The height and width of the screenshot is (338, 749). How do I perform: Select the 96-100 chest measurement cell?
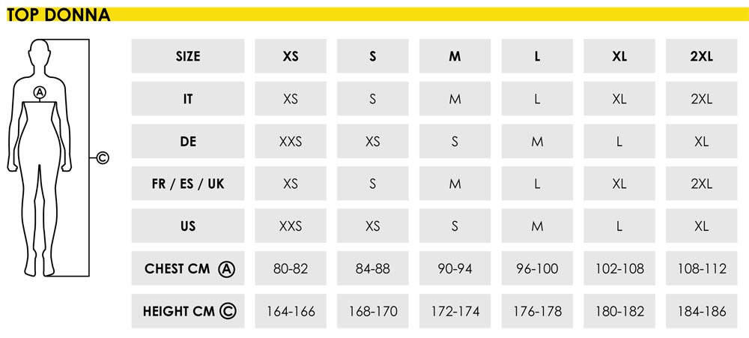[537, 268]
